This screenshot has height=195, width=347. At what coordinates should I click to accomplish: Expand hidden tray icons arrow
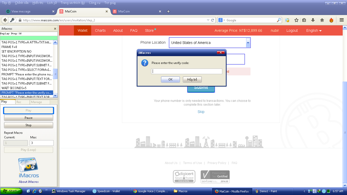coord(305,191)
